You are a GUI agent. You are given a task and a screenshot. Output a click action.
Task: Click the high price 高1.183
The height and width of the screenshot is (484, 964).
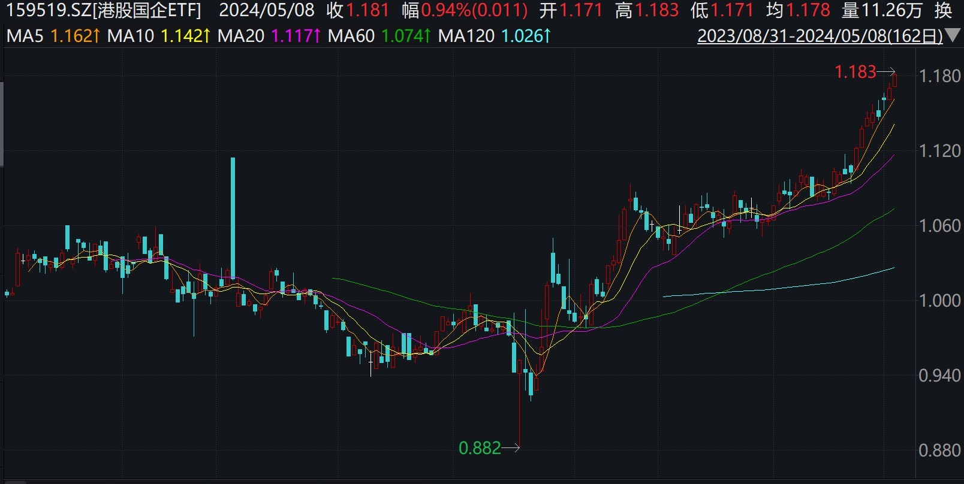pyautogui.click(x=647, y=10)
